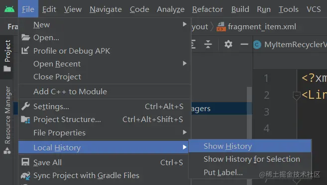Open the Run menu
Viewport: 327px width, 185px height.
tap(264, 9)
